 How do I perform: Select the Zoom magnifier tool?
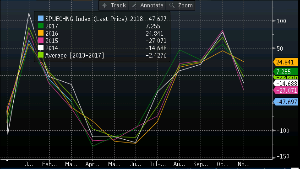180,5
